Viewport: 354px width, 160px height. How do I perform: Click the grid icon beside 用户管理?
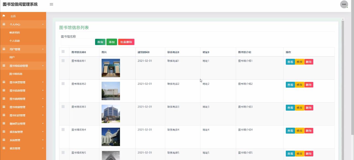click(4, 49)
